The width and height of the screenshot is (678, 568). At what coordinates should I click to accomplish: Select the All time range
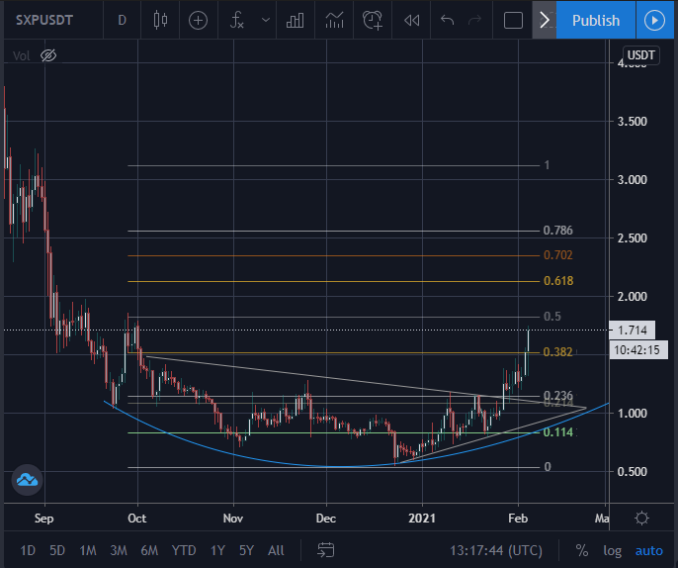[276, 550]
